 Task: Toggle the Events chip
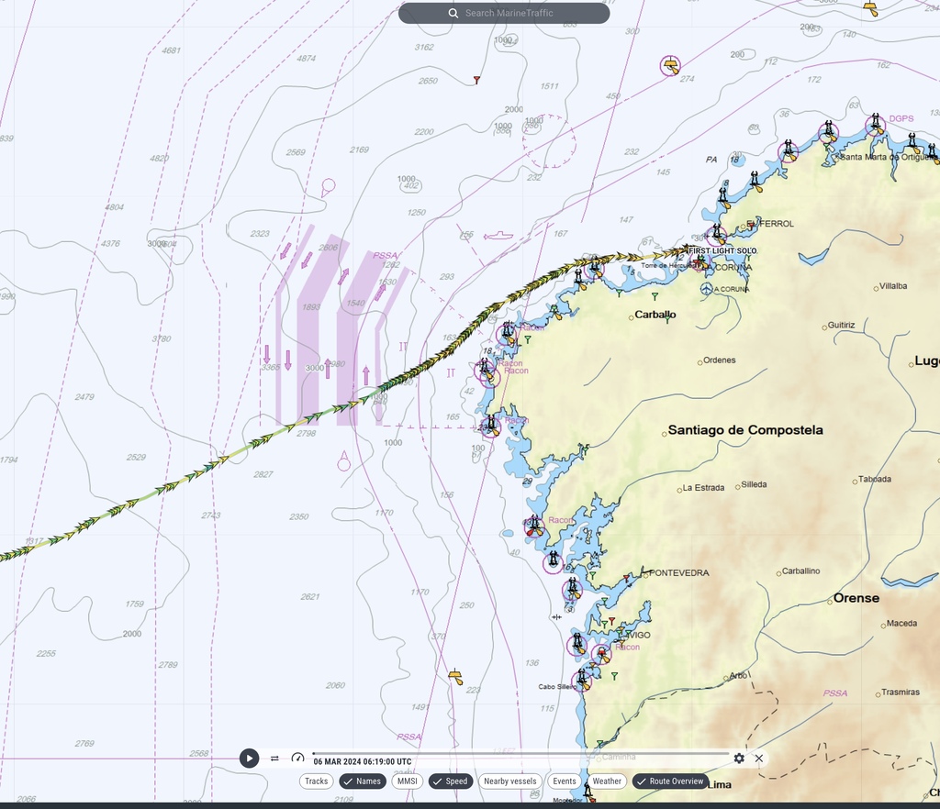pos(565,781)
